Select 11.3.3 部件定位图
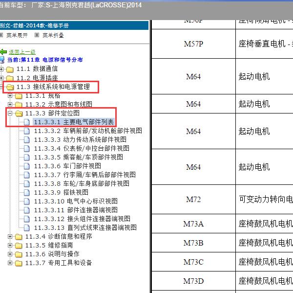Screen dimensions: 293x293 (53, 113)
